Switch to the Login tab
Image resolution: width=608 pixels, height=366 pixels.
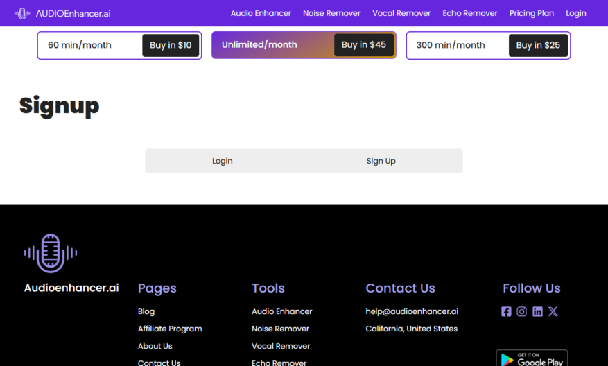pyautogui.click(x=222, y=161)
